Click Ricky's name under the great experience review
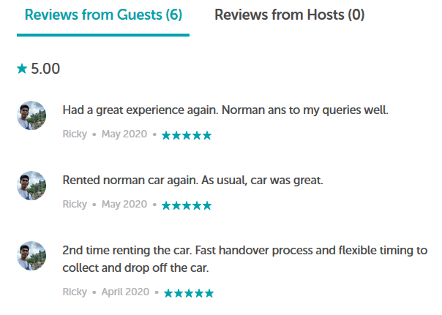Viewport: 442px width, 315px height. (75, 134)
